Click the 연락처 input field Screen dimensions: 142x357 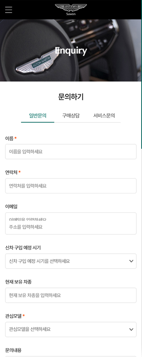tap(71, 186)
